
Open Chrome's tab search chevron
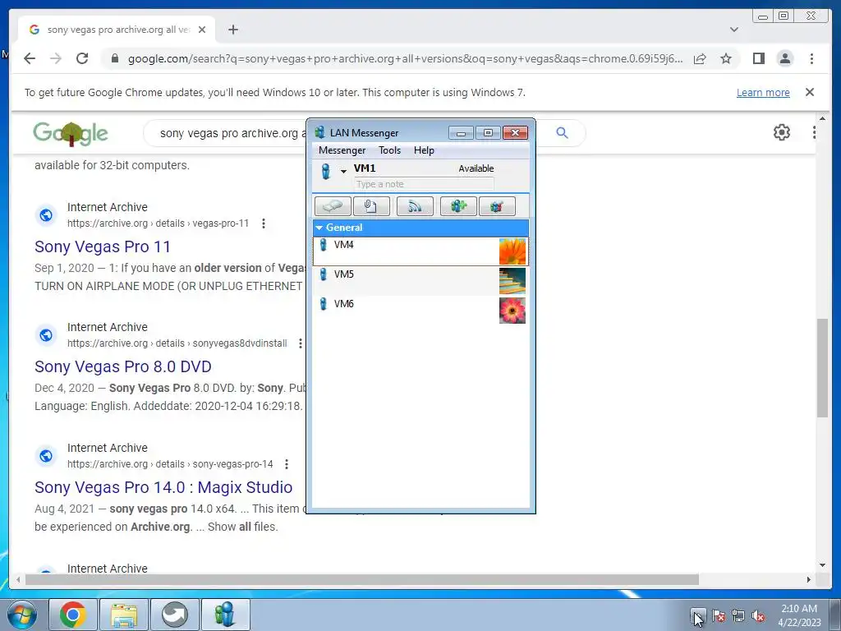(x=734, y=30)
